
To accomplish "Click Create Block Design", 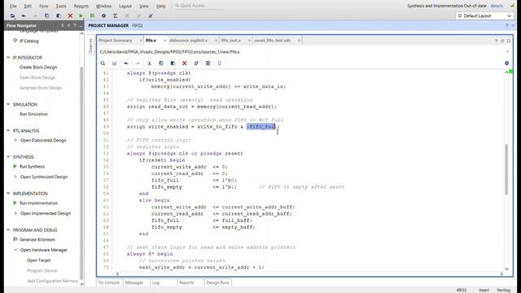I will coord(38,67).
